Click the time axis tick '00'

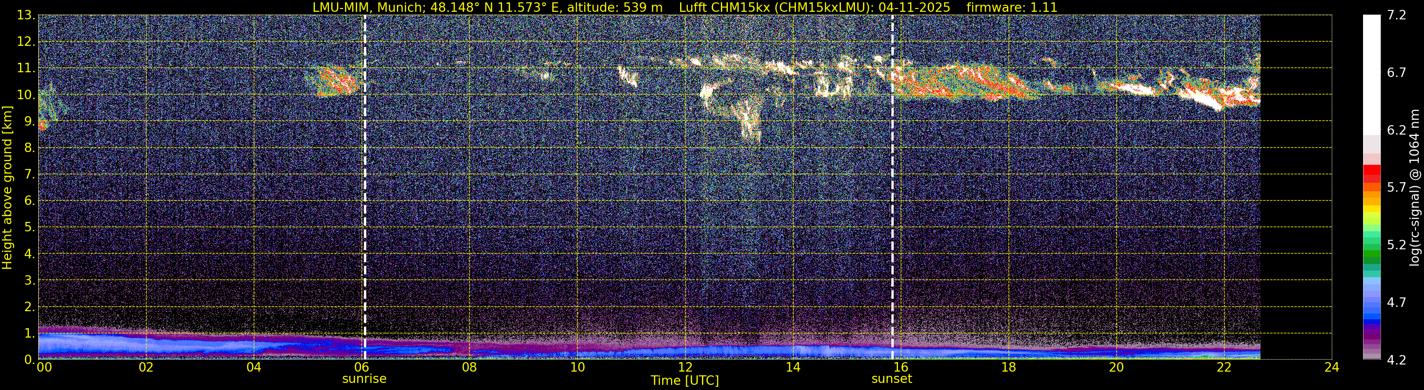click(x=43, y=367)
